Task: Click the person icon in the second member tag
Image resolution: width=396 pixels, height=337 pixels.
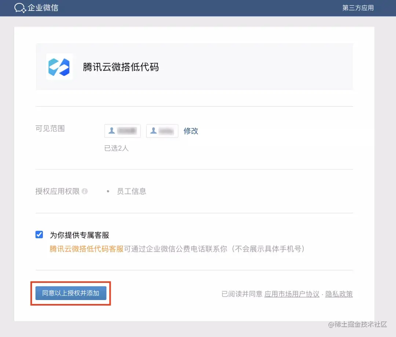Action: (x=153, y=131)
